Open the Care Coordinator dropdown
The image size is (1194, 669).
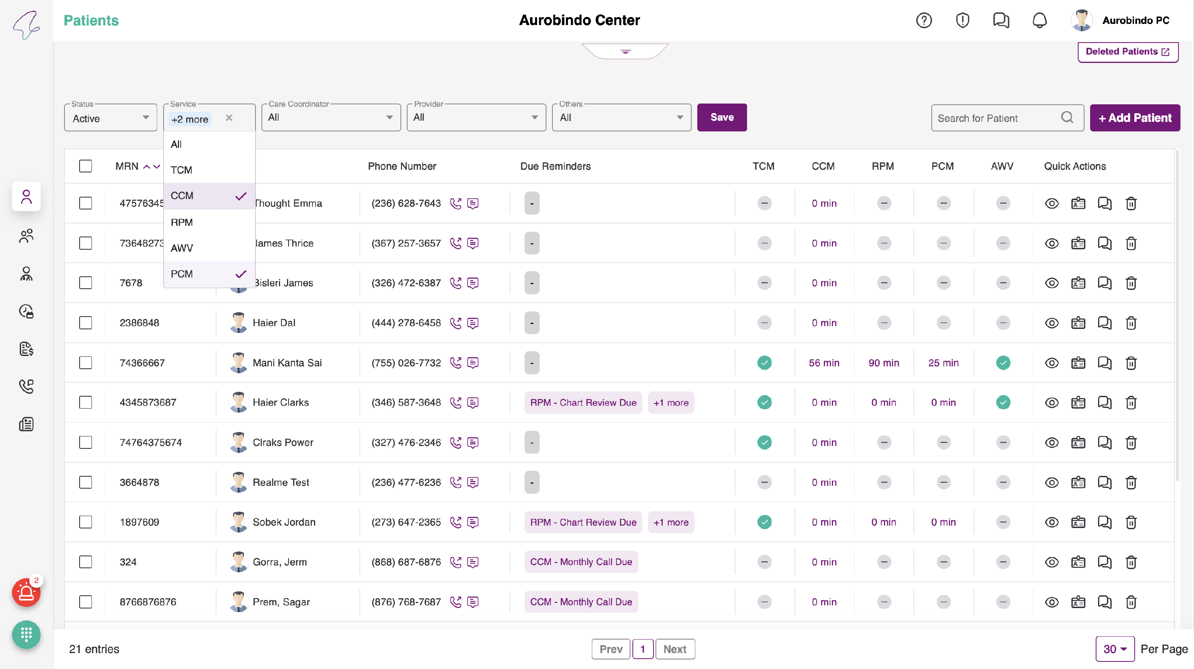[330, 117]
